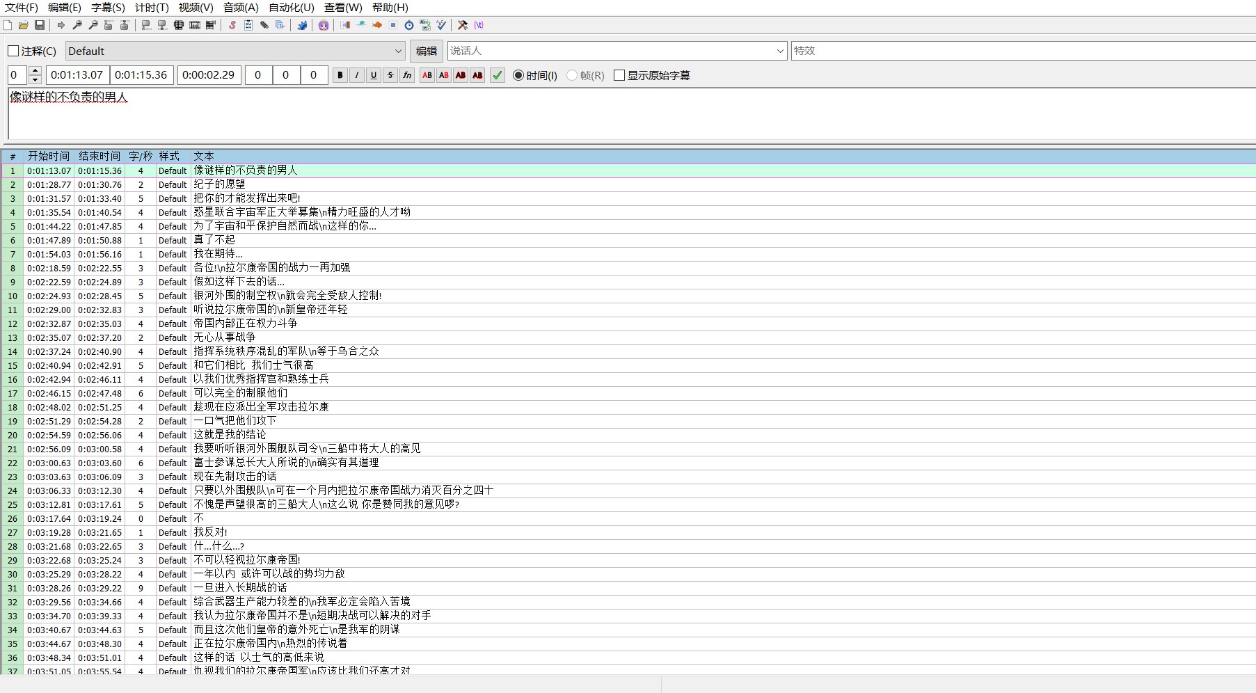Toggle italic formatting button
The width and height of the screenshot is (1256, 693).
[x=357, y=75]
